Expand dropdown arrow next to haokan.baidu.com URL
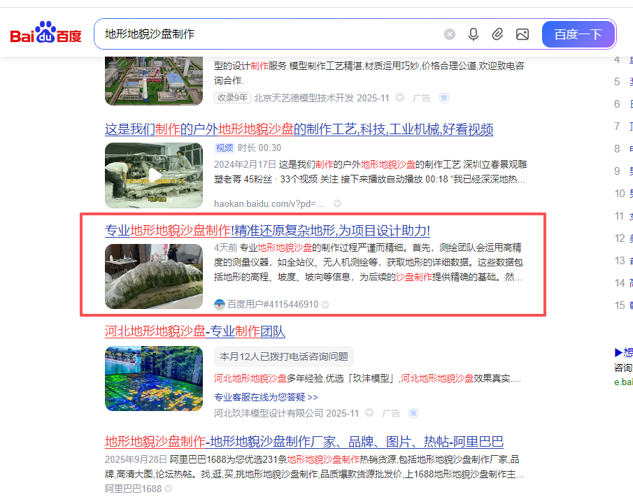 pos(338,204)
